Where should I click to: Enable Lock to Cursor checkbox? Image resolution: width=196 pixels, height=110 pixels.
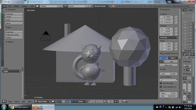(x=161, y=83)
